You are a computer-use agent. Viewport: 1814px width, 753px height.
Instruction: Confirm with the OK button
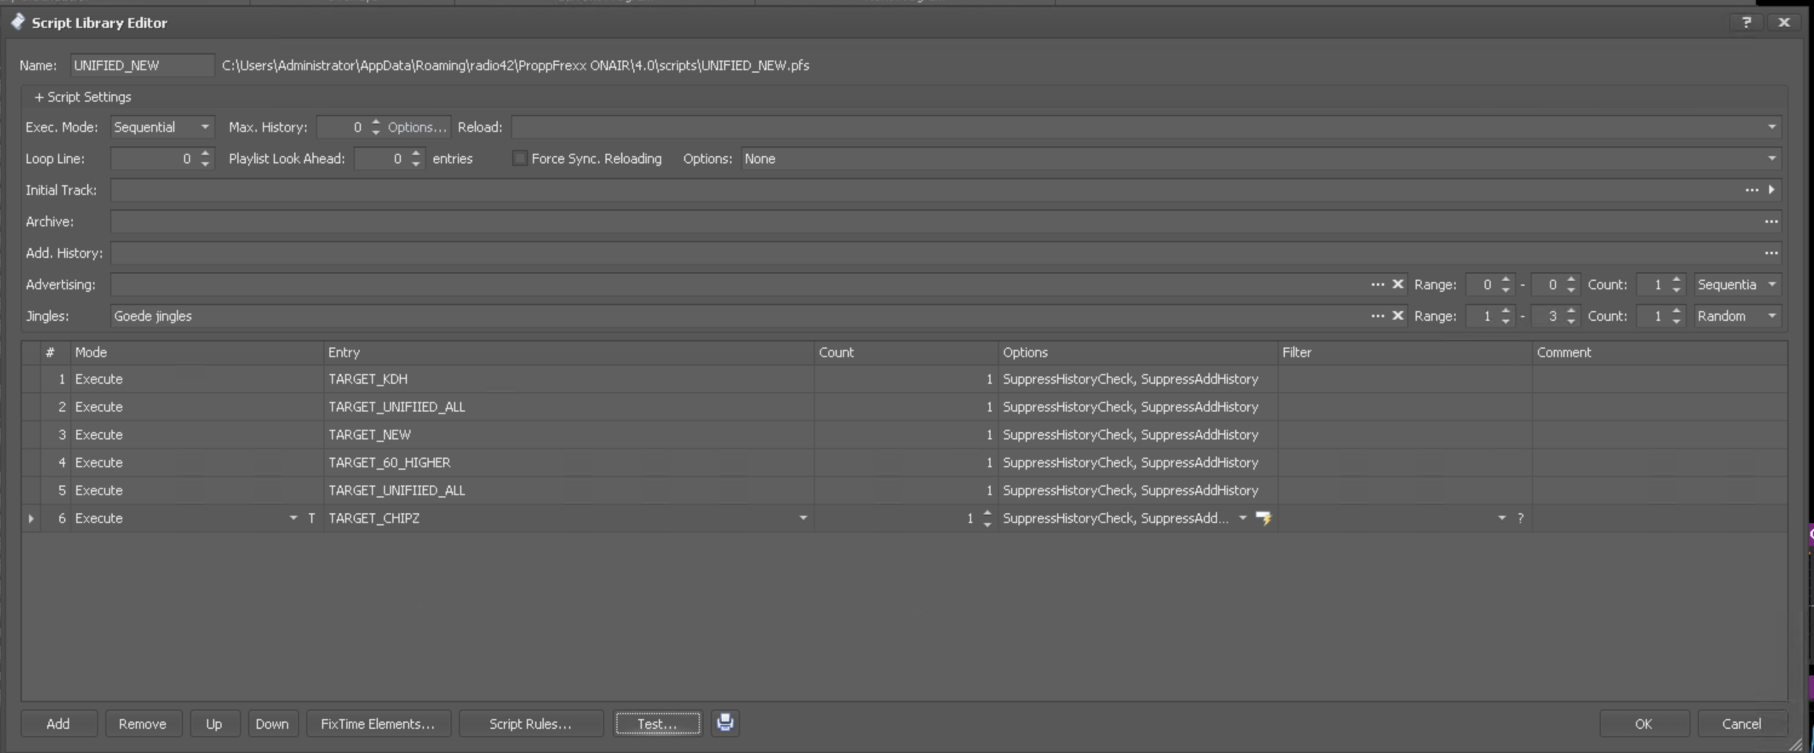click(1644, 723)
